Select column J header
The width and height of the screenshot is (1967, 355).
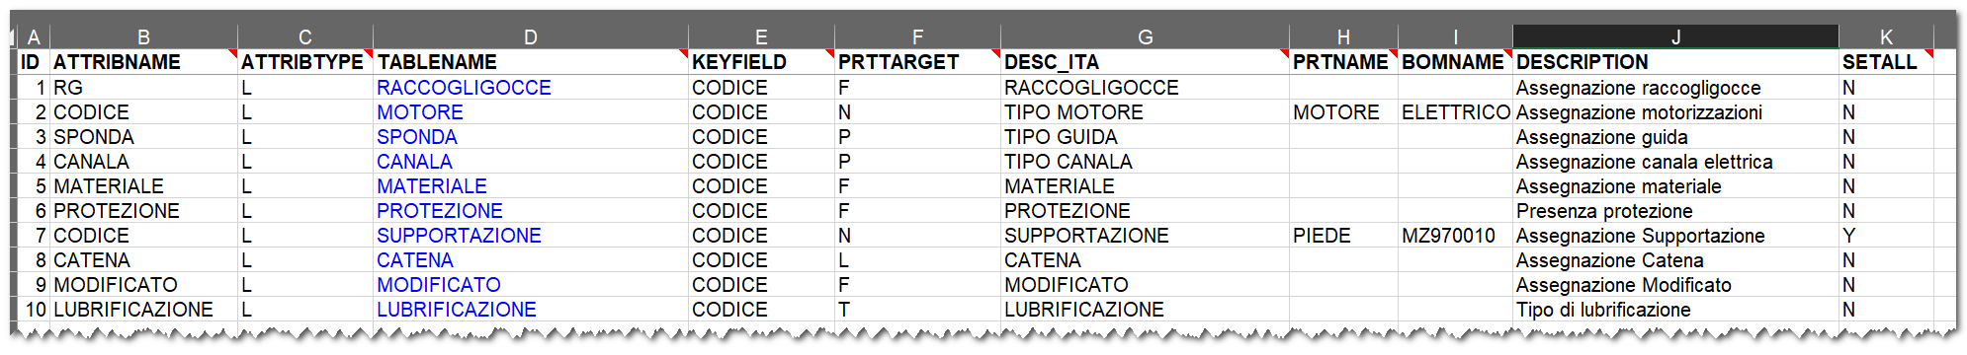[1675, 37]
